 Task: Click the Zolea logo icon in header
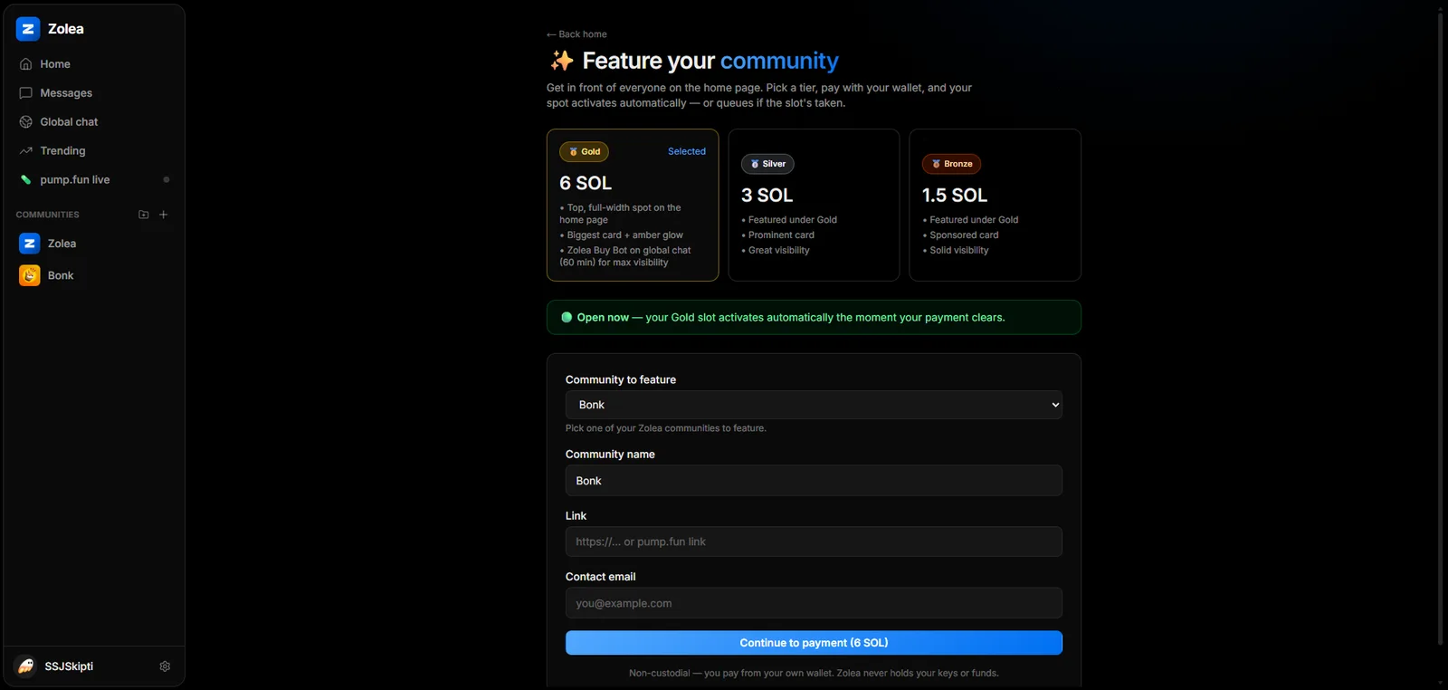(x=28, y=29)
